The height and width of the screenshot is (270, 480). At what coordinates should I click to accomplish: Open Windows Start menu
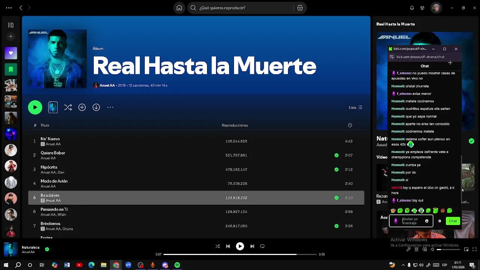[x=6, y=265]
